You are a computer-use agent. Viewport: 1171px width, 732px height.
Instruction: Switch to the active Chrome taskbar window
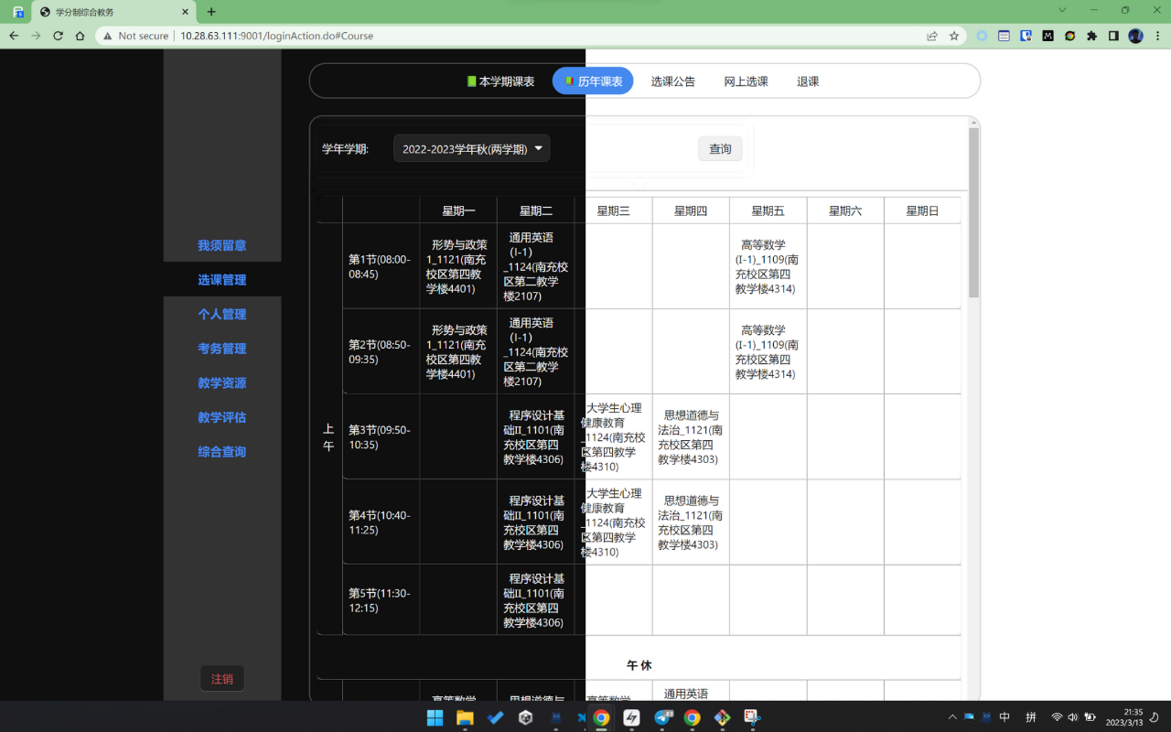coord(601,717)
